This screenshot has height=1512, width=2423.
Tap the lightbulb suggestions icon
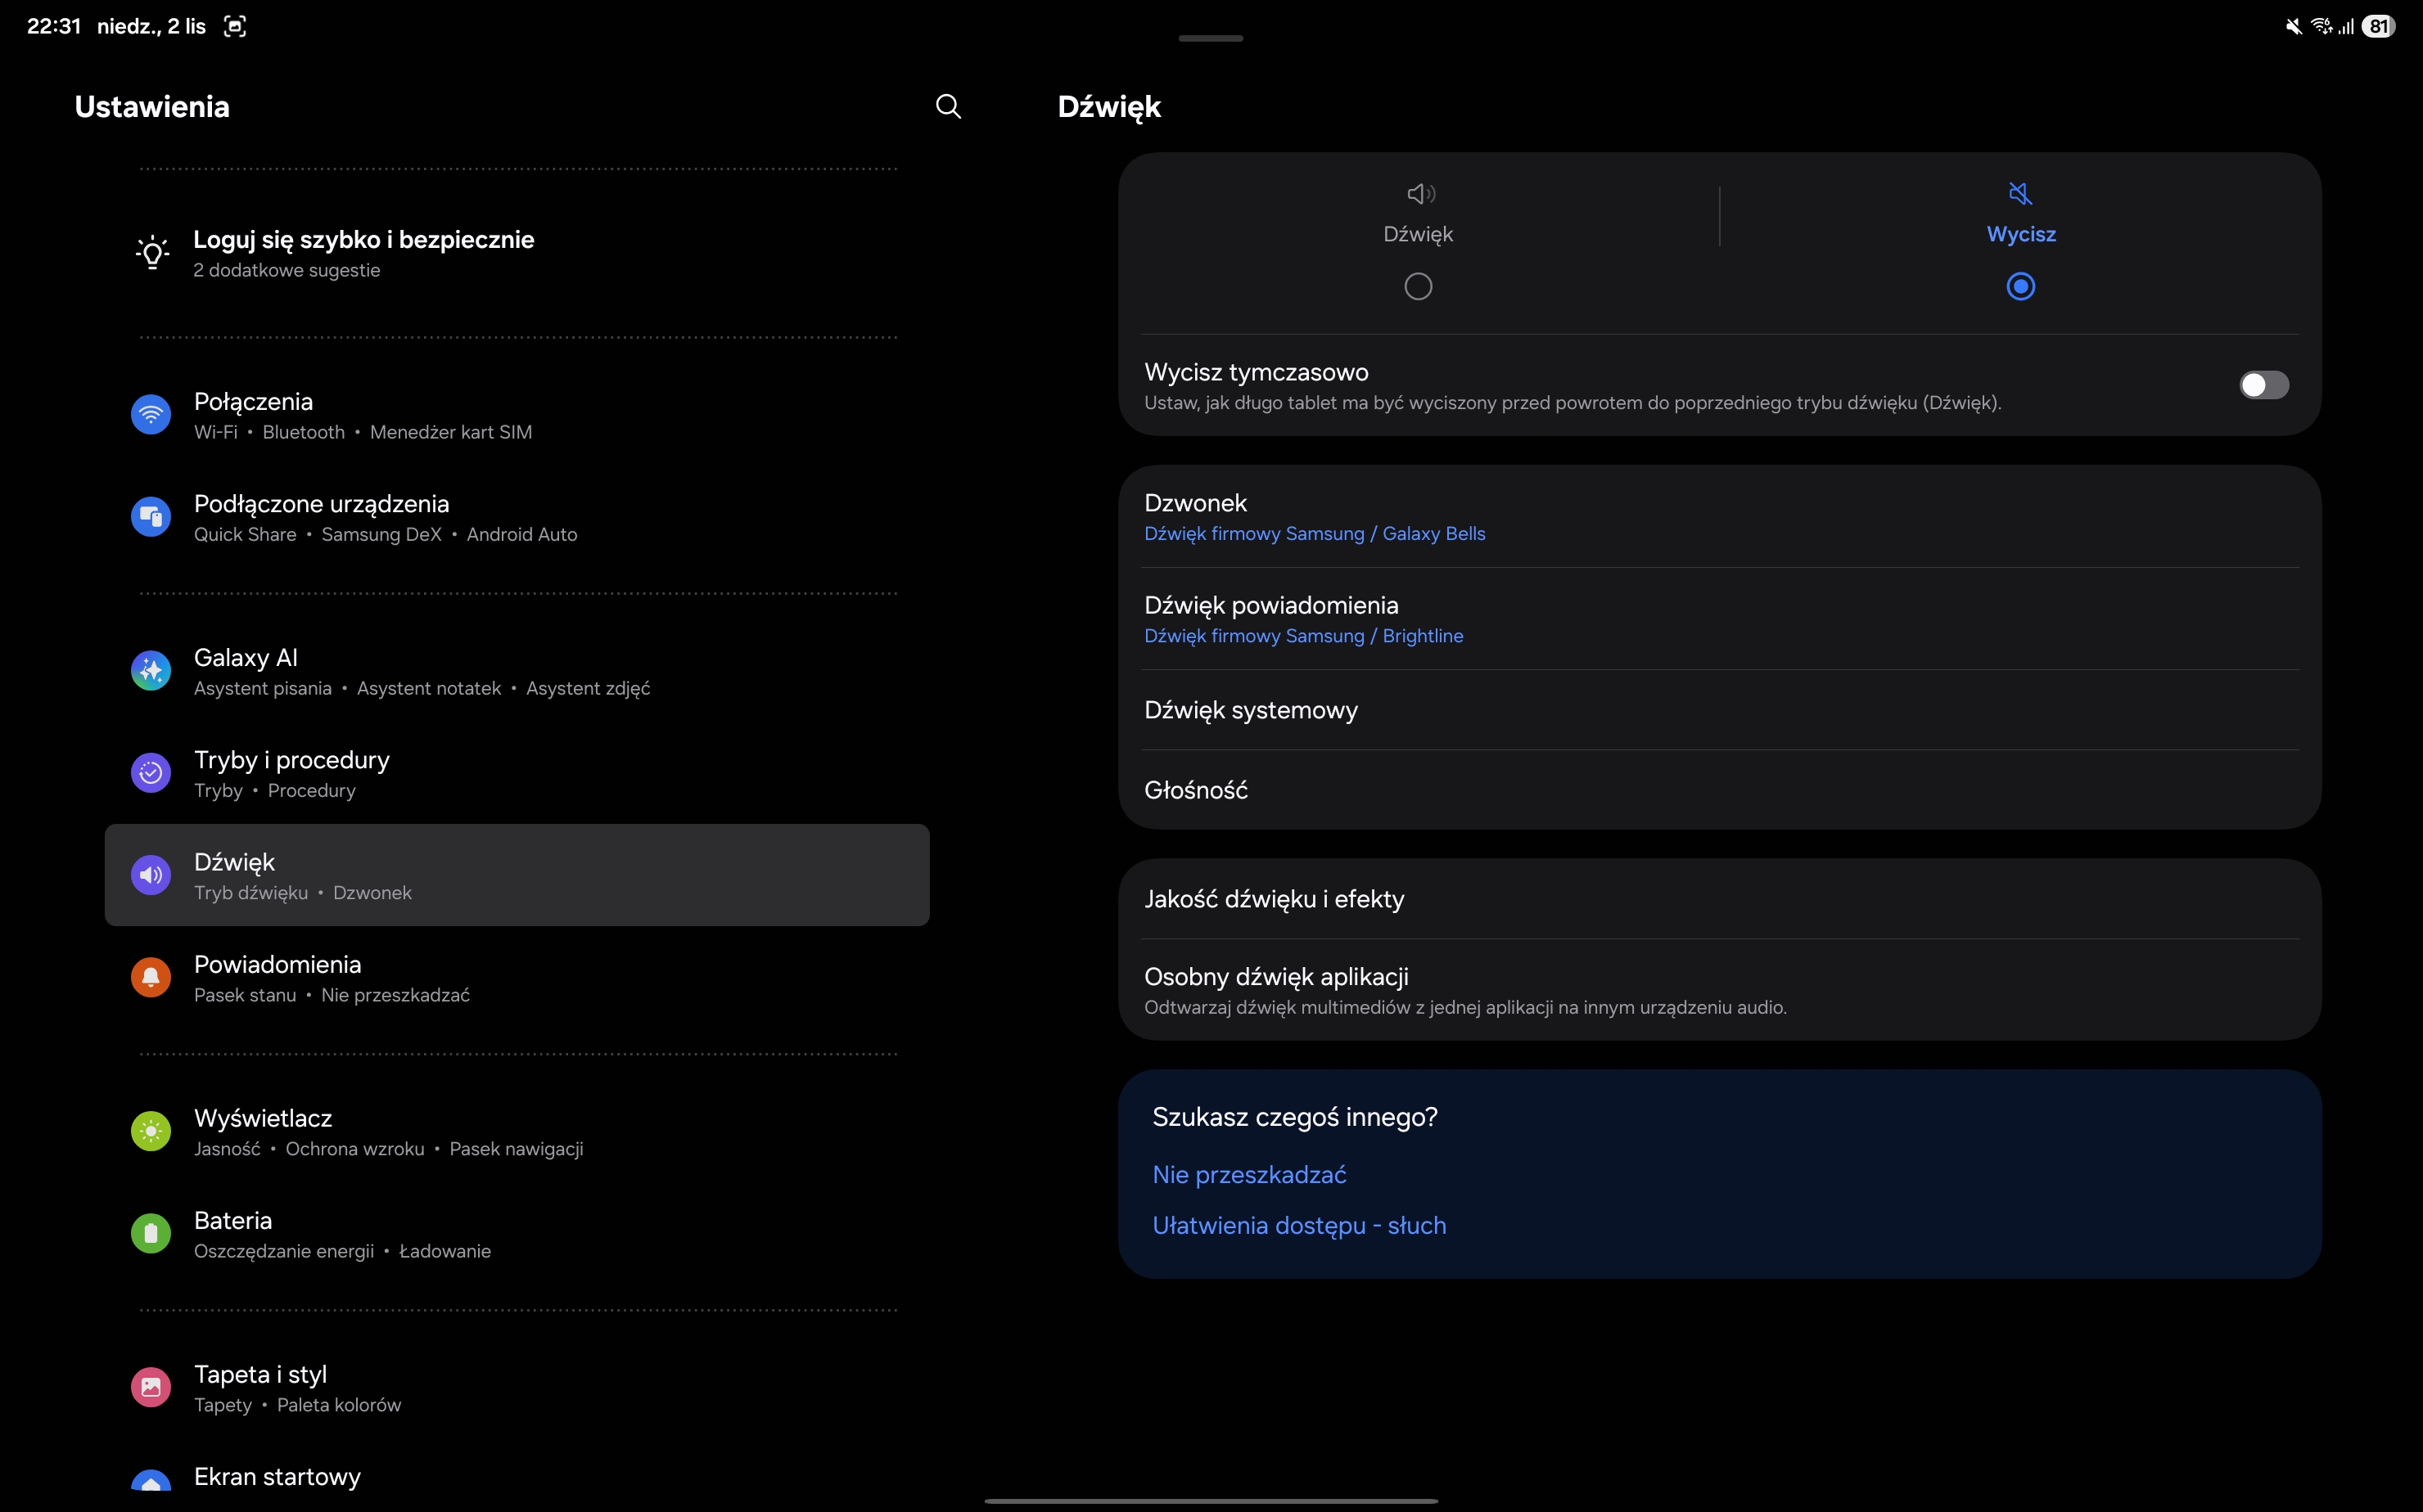(x=152, y=253)
